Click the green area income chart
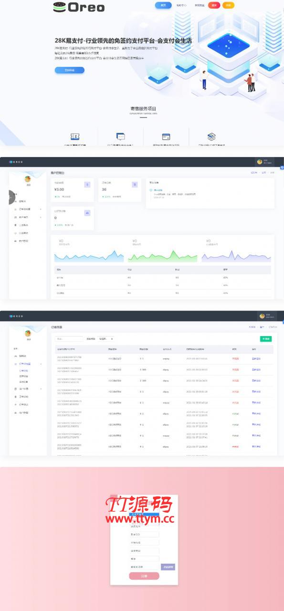Viewport: 284px width, 611px height. pyautogui.click(x=163, y=256)
